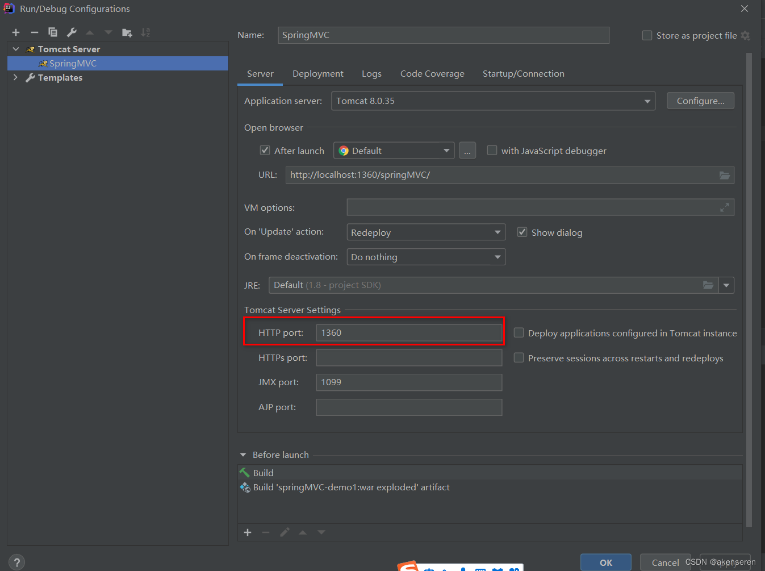Browse for JRE with folder icon
Screen dimensions: 765x571
(x=708, y=285)
